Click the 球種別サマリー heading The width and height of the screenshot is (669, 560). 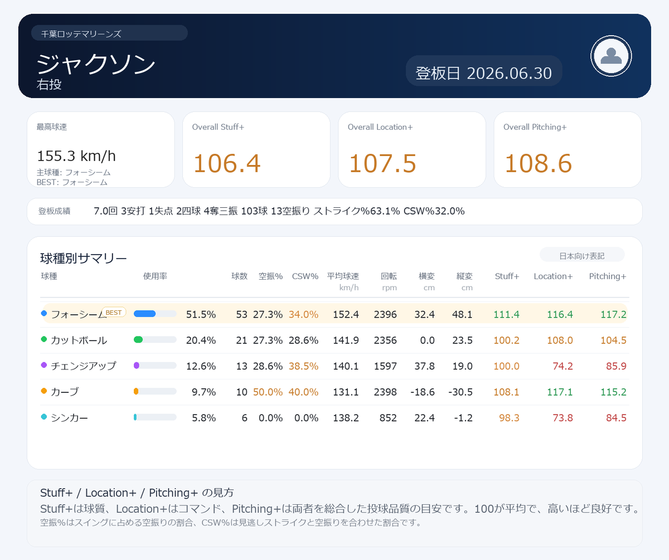click(84, 258)
